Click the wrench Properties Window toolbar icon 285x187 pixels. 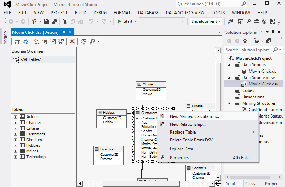(249, 21)
